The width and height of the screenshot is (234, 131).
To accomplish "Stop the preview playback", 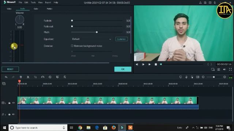I will pos(156,64).
